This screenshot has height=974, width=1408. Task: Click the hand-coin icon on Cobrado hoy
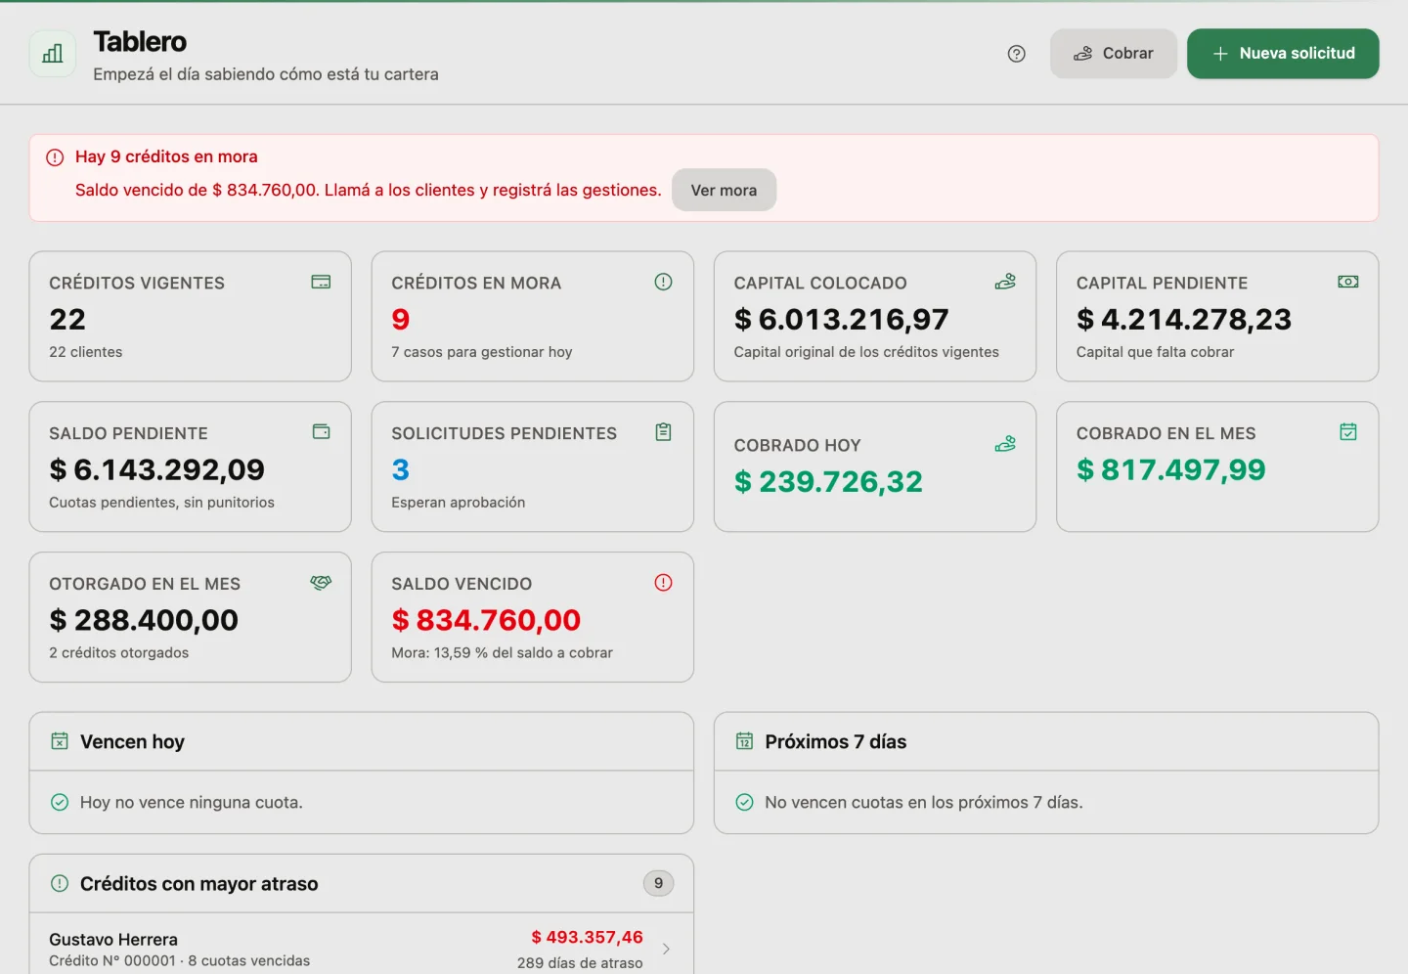click(1005, 444)
